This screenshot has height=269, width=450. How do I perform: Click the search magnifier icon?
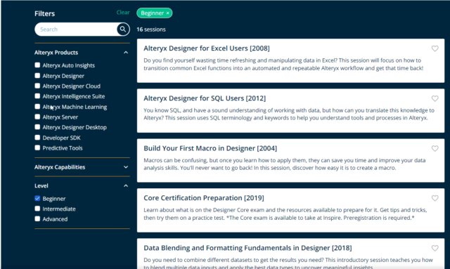tap(123, 29)
